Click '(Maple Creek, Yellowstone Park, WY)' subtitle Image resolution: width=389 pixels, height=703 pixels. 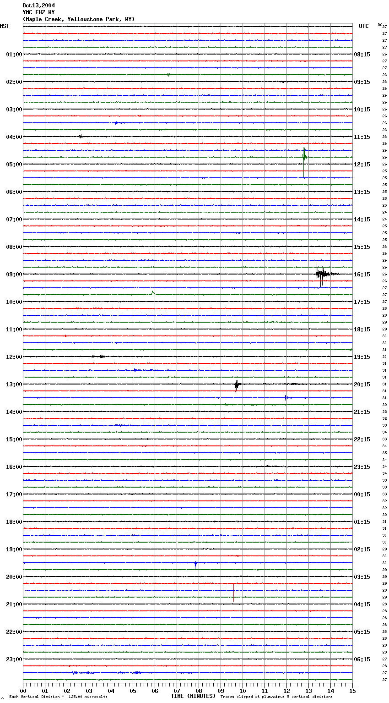(x=79, y=19)
